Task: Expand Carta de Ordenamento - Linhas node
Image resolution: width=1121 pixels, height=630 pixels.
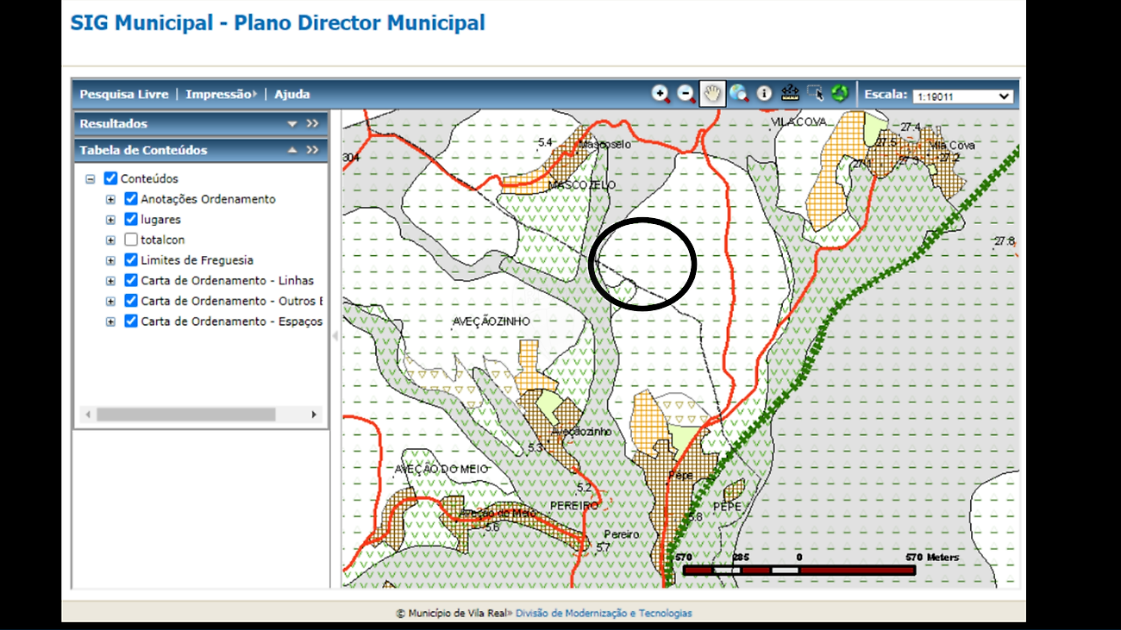Action: coord(110,281)
